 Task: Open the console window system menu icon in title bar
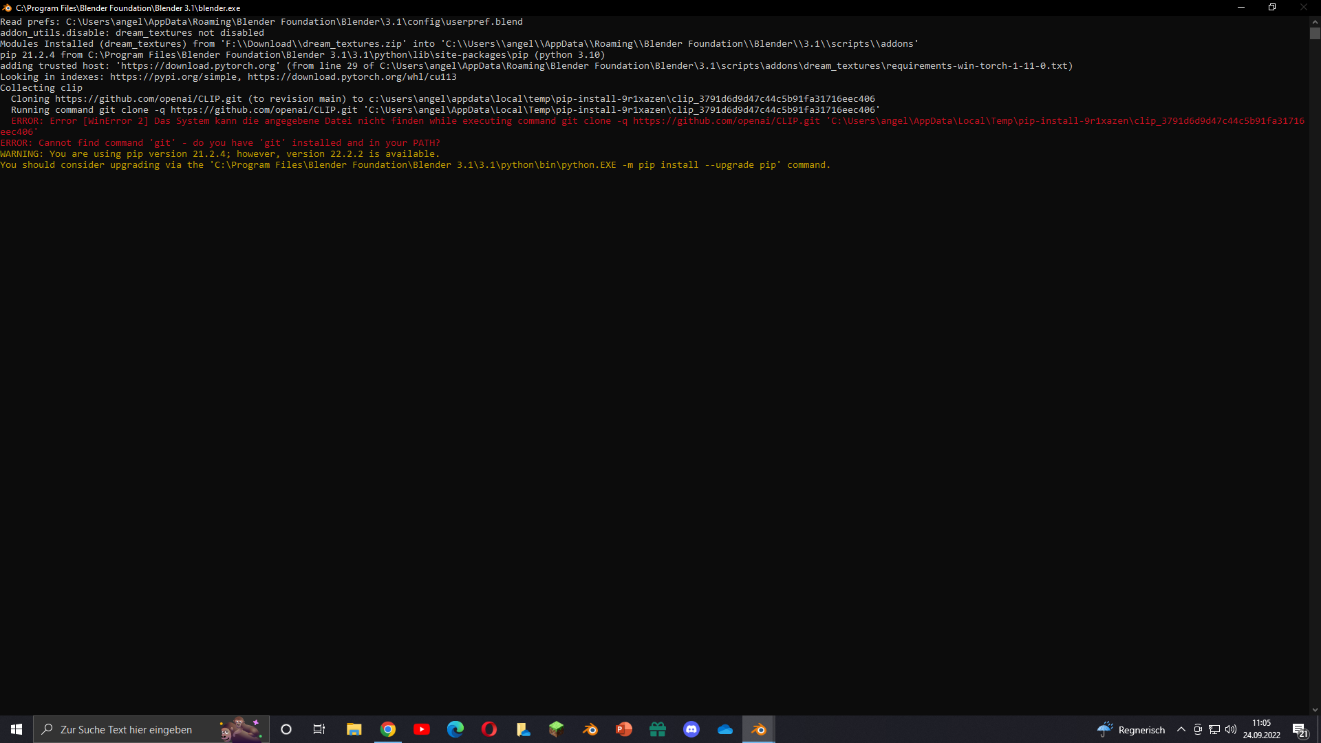(7, 8)
